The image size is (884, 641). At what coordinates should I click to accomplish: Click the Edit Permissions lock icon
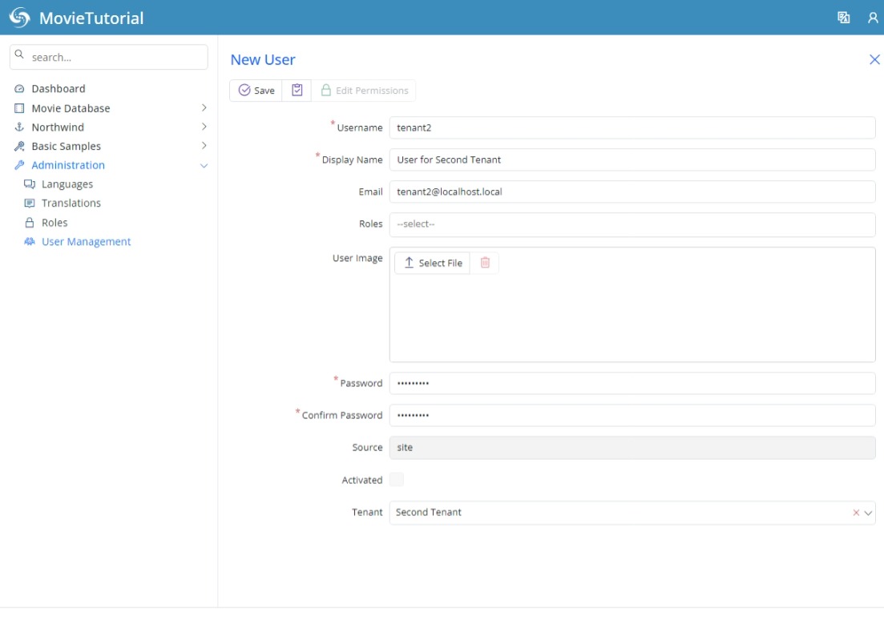(325, 90)
